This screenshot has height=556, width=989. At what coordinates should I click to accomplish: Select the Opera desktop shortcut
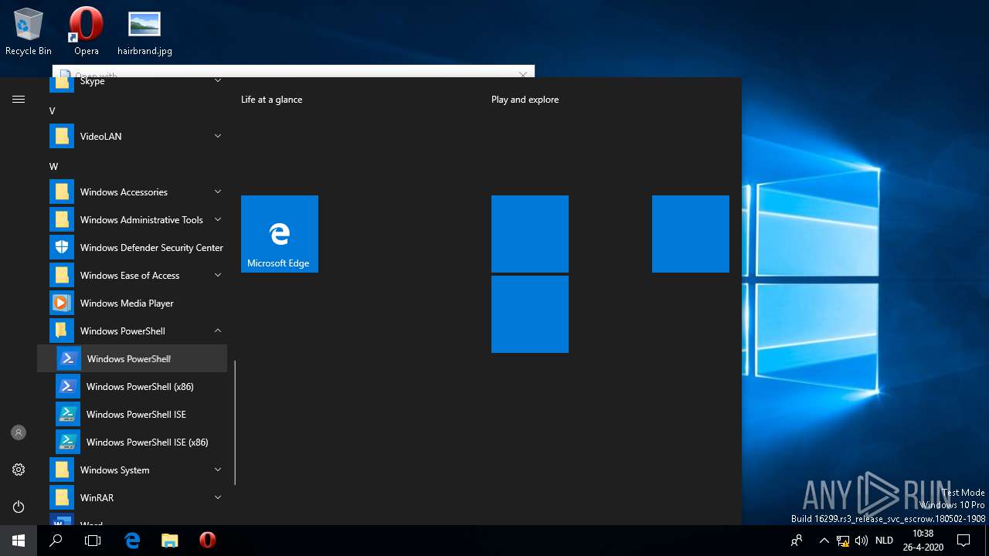tap(87, 32)
